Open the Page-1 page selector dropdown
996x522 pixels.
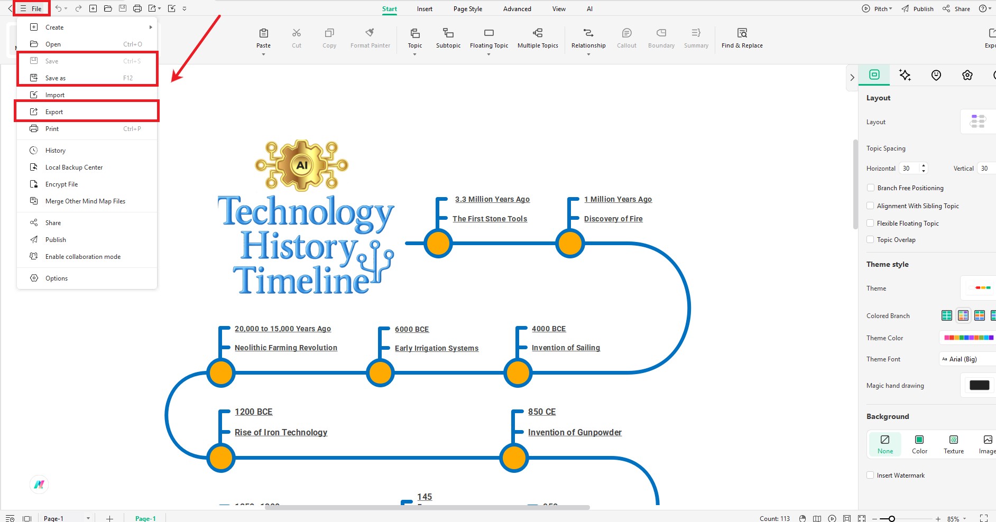coord(66,518)
